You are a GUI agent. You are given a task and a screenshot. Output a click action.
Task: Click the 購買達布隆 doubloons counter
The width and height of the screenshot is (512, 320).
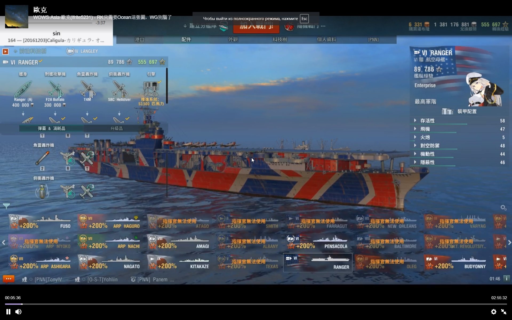tap(419, 26)
